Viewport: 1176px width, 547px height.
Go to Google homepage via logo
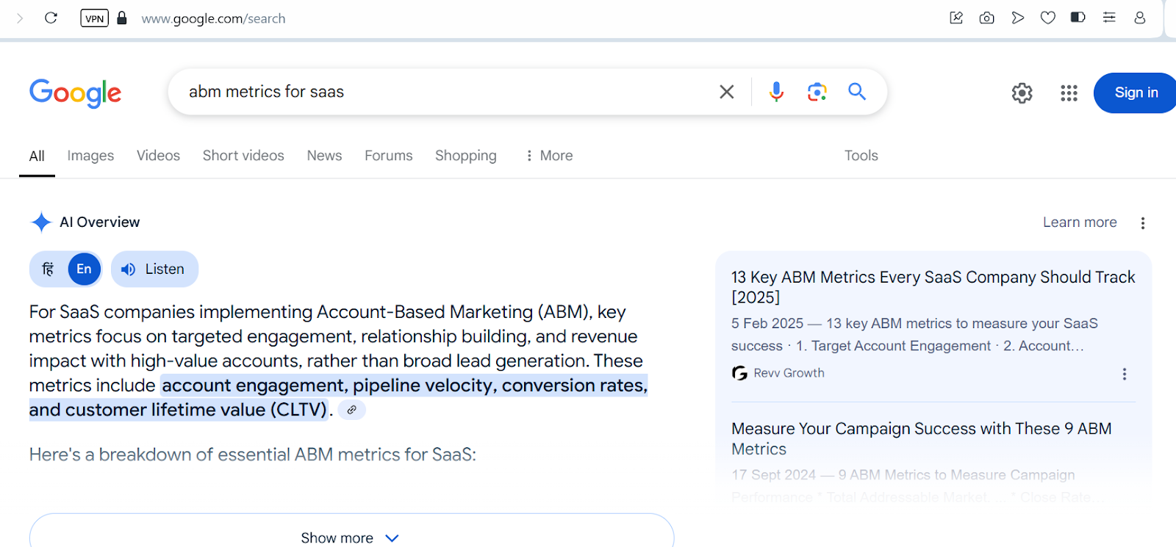[76, 93]
